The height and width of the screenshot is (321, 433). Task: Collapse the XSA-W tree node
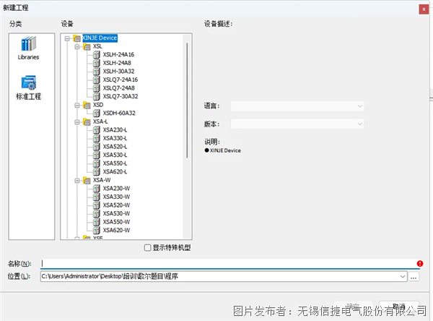coord(77,181)
